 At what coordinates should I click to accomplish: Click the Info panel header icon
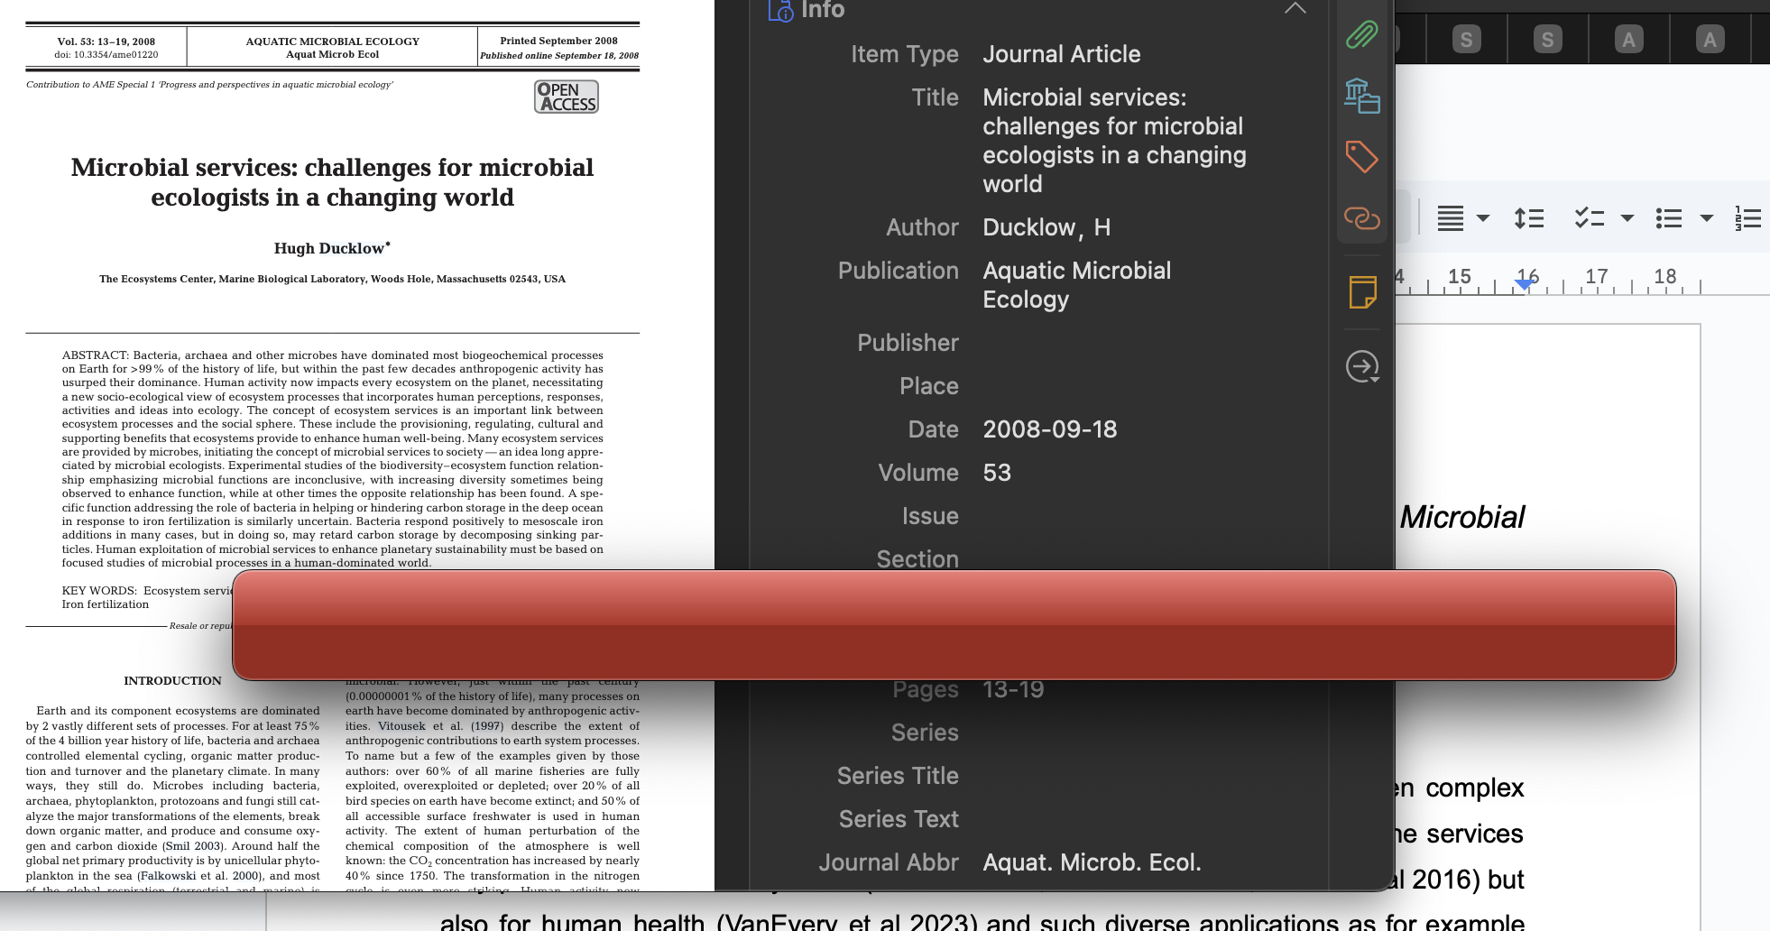[778, 11]
